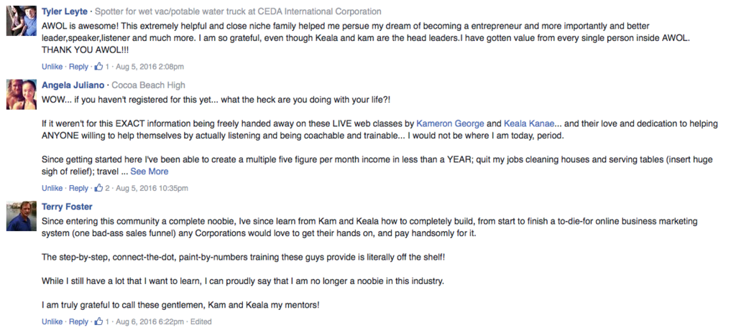Follow the Keala Kanae tagged link
Viewport: 736px width, 330px height.
(529, 123)
